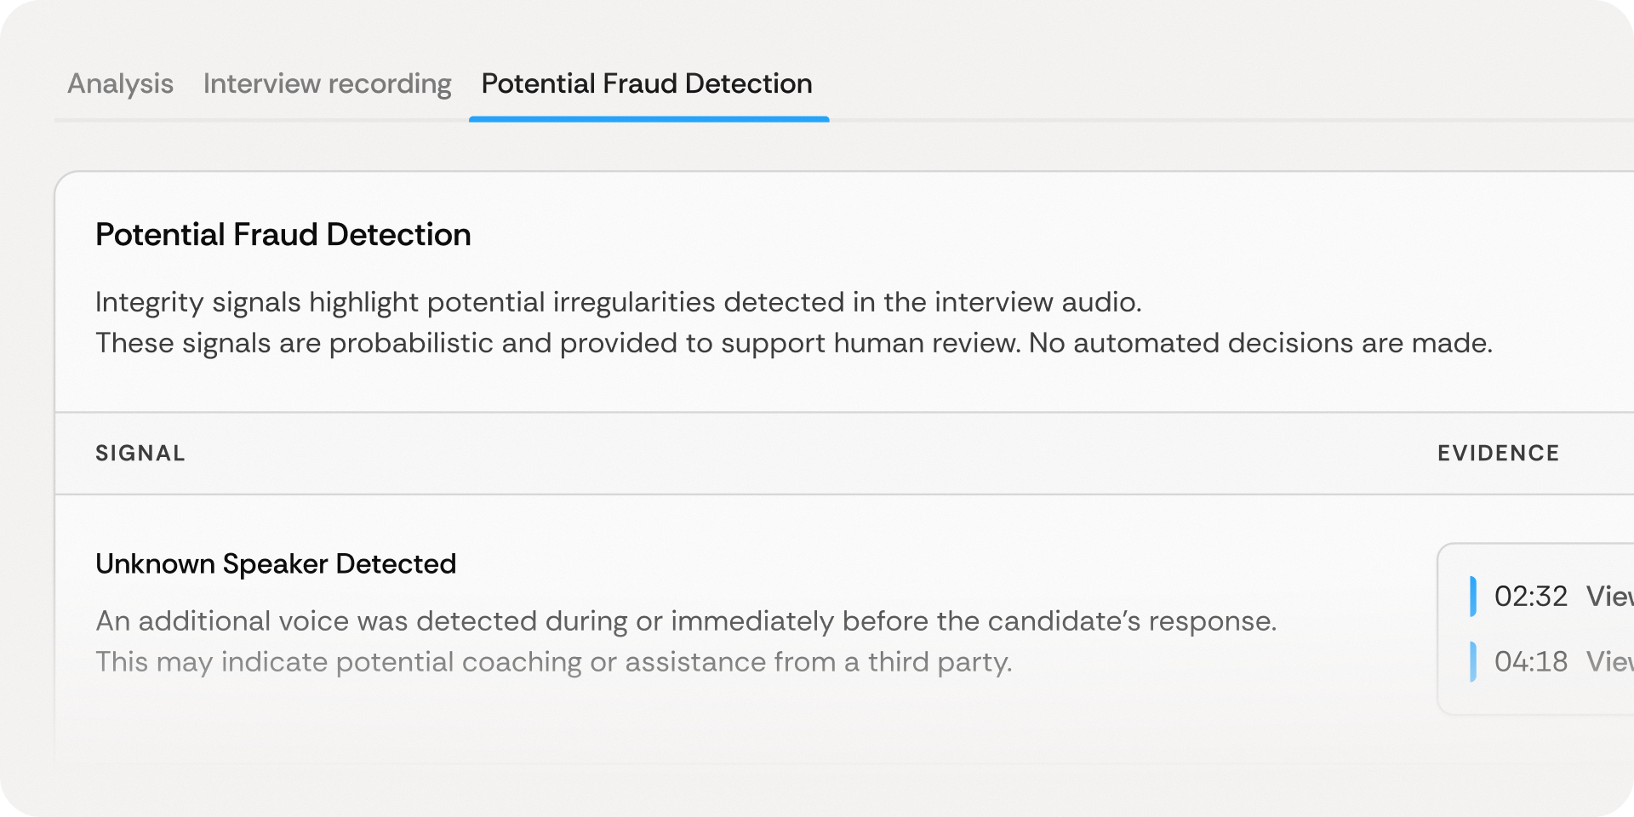1634x817 pixels.
Task: Click the blue marker bar next to 02:32
Action: pos(1473,596)
